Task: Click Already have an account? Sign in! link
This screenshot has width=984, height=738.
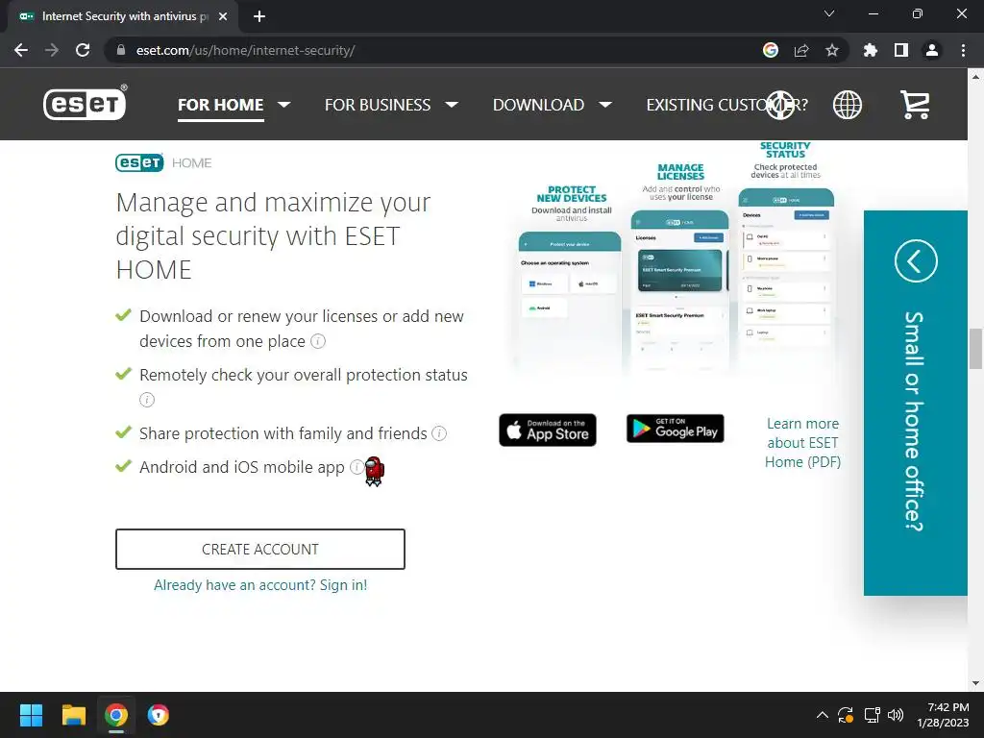Action: 260,585
